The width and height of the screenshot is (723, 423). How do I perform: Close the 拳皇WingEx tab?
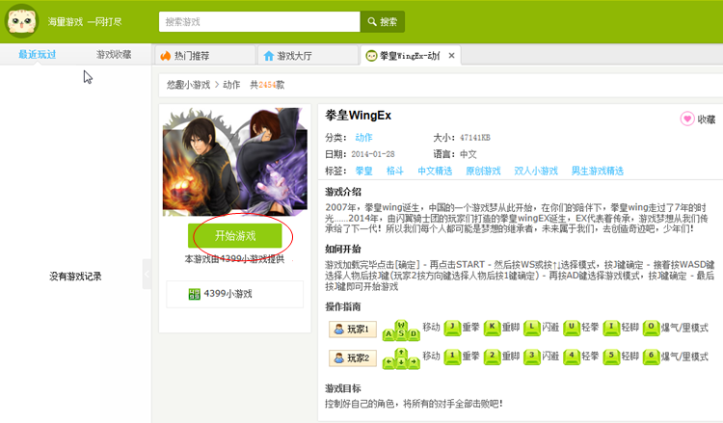(451, 56)
